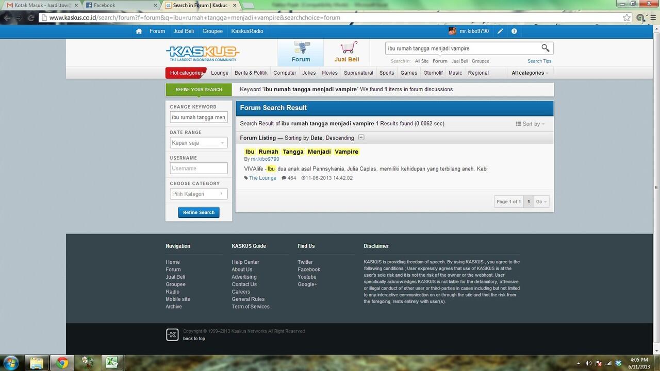Open the Lounge category

click(x=220, y=73)
